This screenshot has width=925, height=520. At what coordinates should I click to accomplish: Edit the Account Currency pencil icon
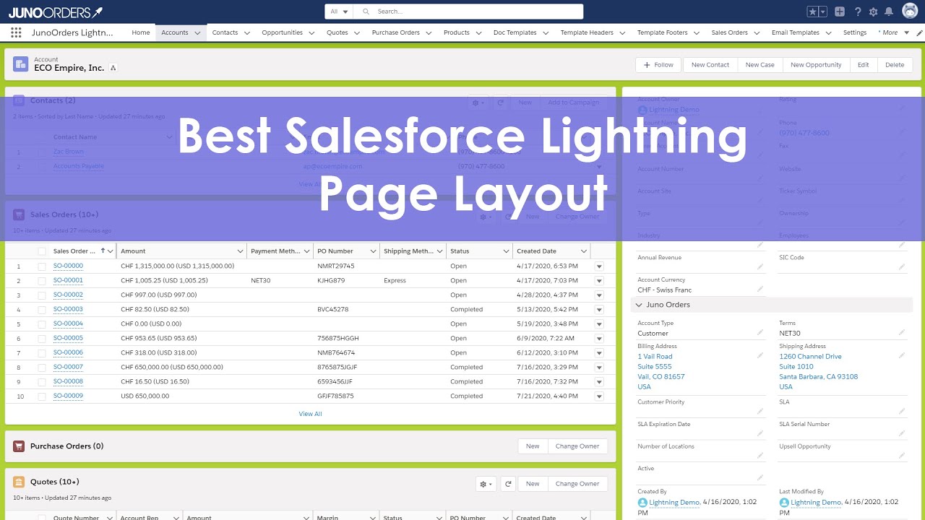click(760, 289)
